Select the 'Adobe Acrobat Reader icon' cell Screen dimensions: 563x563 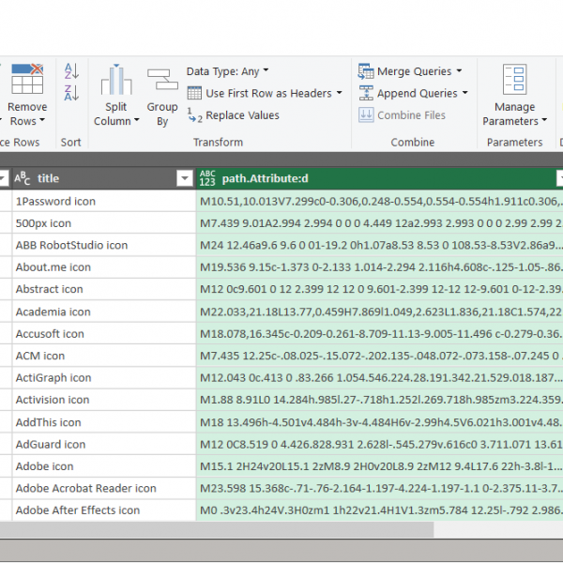pyautogui.click(x=104, y=488)
